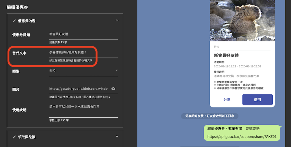Click the 領取與兌換 section title

(x=26, y=137)
